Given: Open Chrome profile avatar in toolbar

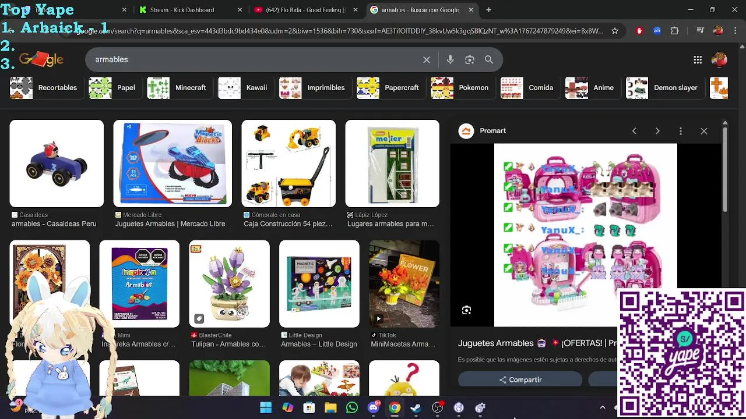Looking at the screenshot, I should pyautogui.click(x=718, y=31).
